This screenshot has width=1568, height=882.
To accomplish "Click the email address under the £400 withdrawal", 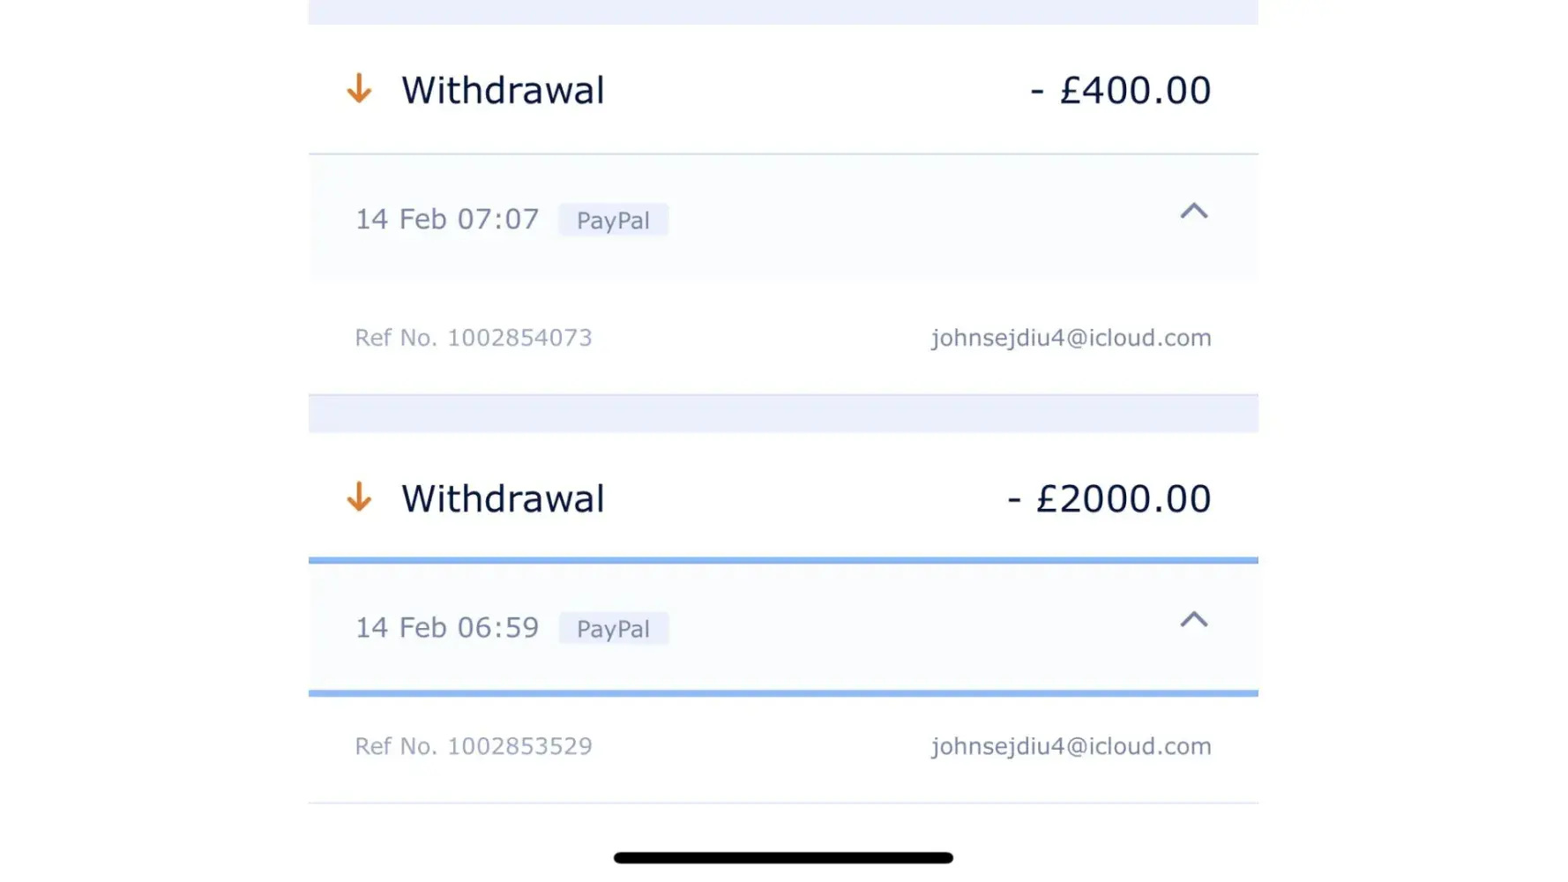I will point(1071,338).
